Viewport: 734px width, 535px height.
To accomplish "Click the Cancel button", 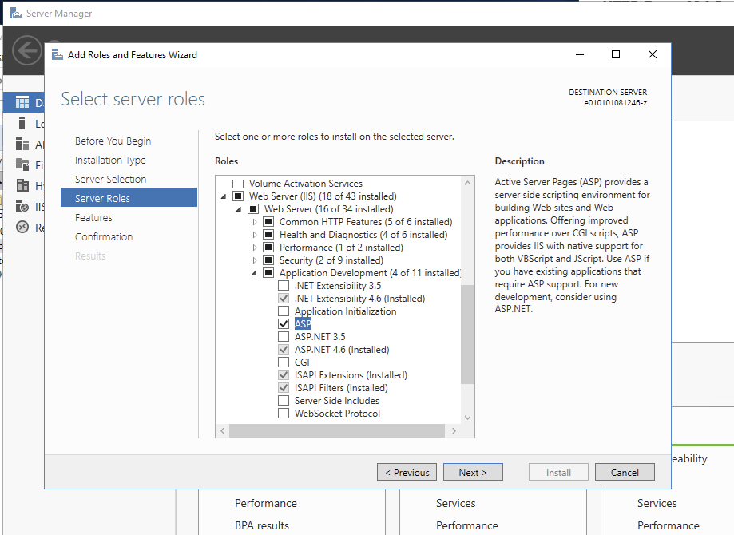I will pyautogui.click(x=625, y=472).
